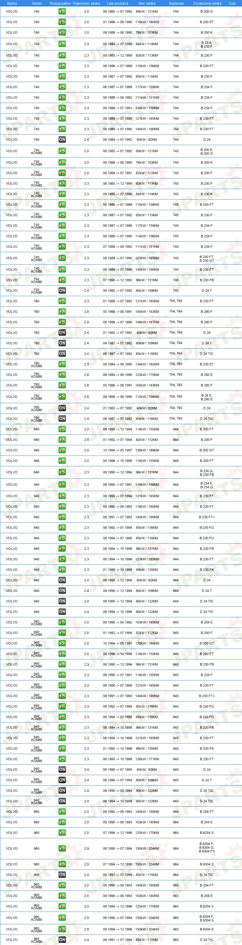Click the Moc silnika column header
Viewport: 242px width, 945px height.
coord(147,3)
